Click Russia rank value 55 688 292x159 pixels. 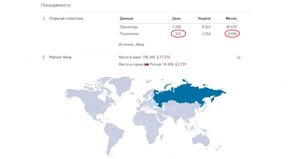tap(168, 65)
